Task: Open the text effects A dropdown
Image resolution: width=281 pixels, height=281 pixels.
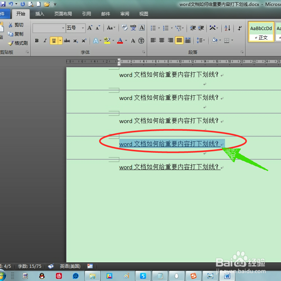Action: 97,41
